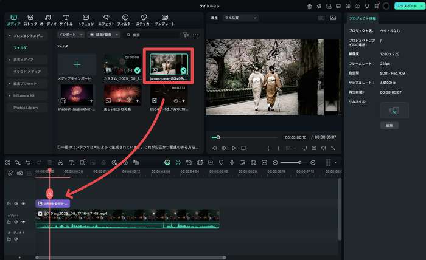
Task: Switch to the フィルター (Filters) tab
Action: click(125, 20)
